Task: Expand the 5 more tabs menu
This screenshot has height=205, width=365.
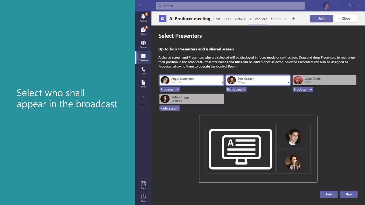Action: click(278, 19)
